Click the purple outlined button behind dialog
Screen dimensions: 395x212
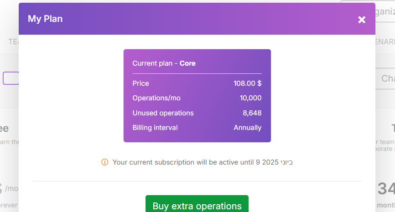pos(10,78)
